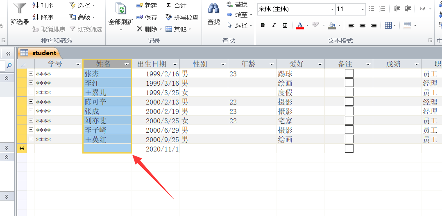This screenshot has height=216, width=442.
Task: Expand the subdatasheet for 张杰 row
Action: 31,73
